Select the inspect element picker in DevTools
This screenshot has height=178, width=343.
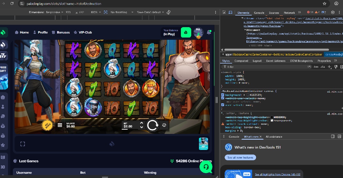tap(224, 12)
